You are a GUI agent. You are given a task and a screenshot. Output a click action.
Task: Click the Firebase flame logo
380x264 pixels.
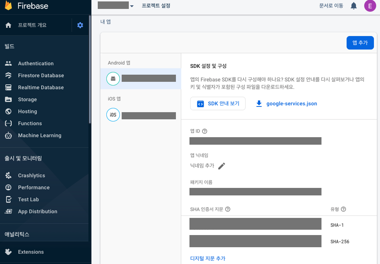(x=8, y=5)
